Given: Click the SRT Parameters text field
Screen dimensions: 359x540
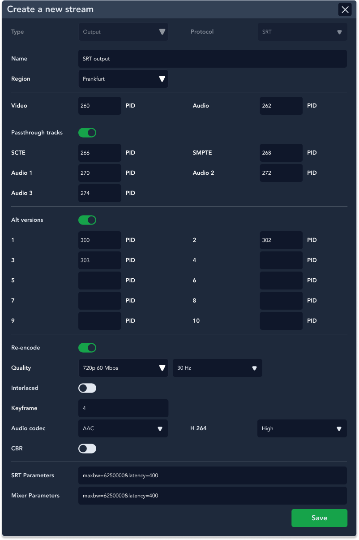Looking at the screenshot, I should 213,475.
